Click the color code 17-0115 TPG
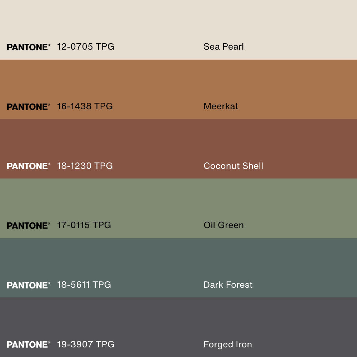The width and height of the screenshot is (357, 357). [84, 225]
